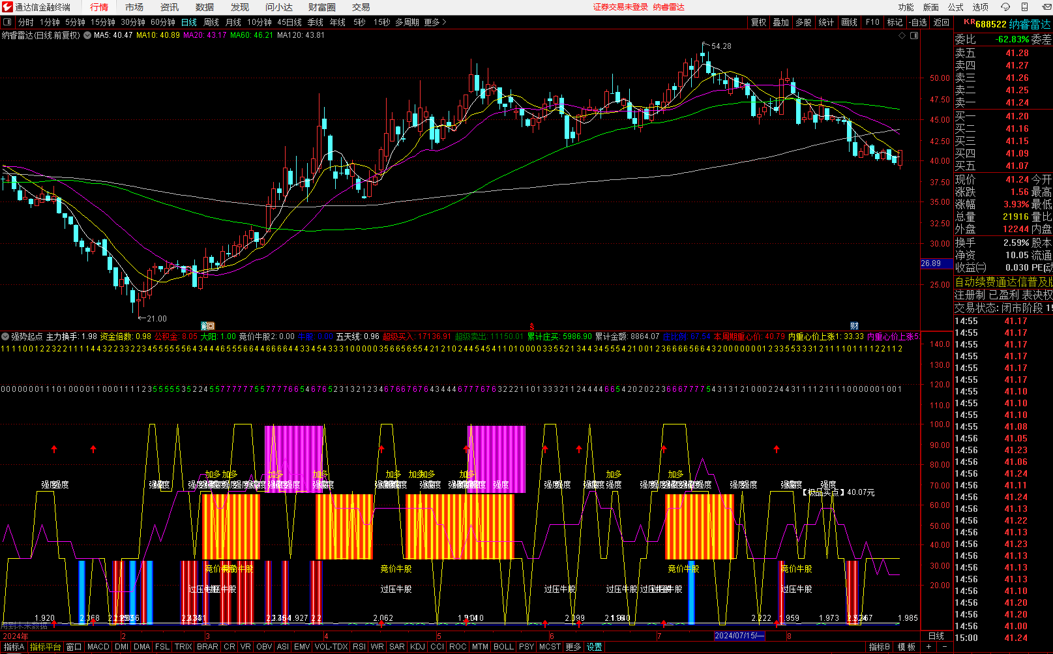Click the stock code 688522

coord(990,24)
